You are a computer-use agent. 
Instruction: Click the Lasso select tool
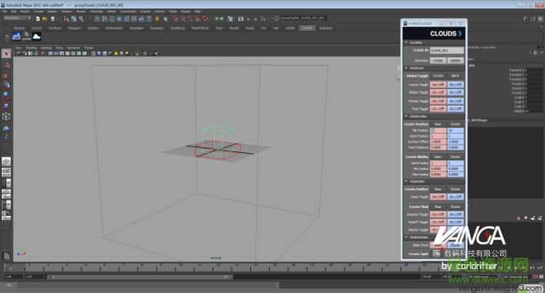click(x=6, y=64)
